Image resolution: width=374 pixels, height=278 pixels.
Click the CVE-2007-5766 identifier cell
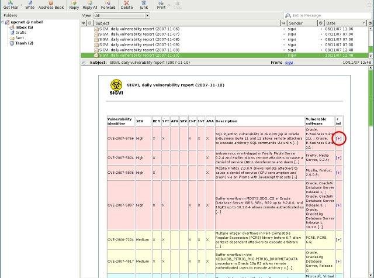coord(121,138)
